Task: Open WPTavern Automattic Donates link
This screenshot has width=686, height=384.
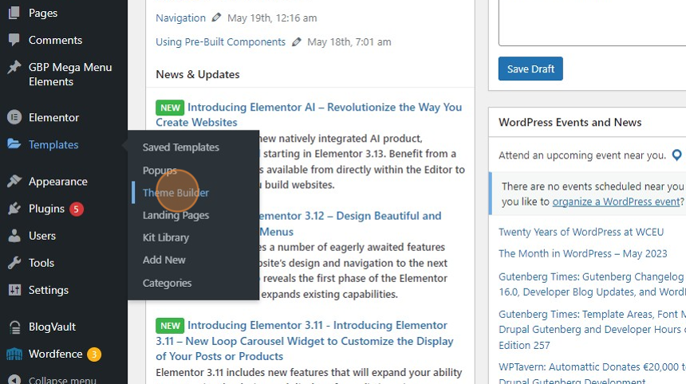Action: [x=592, y=373]
